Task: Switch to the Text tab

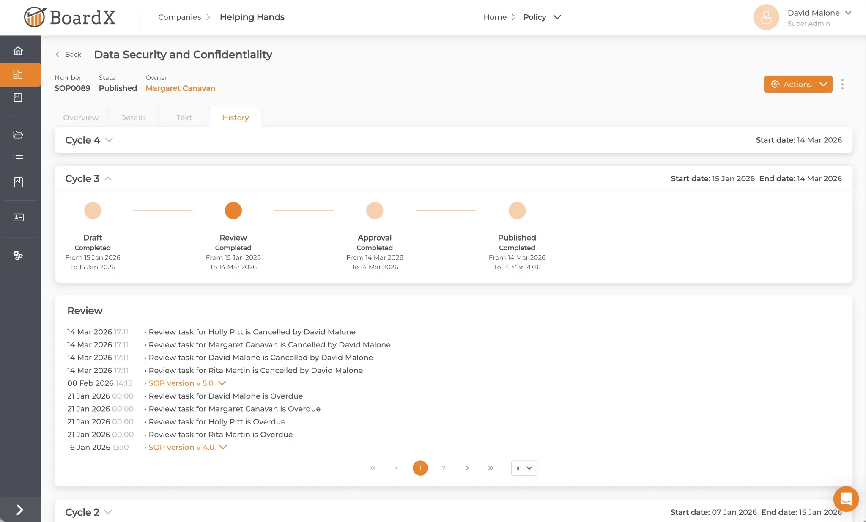Action: tap(184, 118)
